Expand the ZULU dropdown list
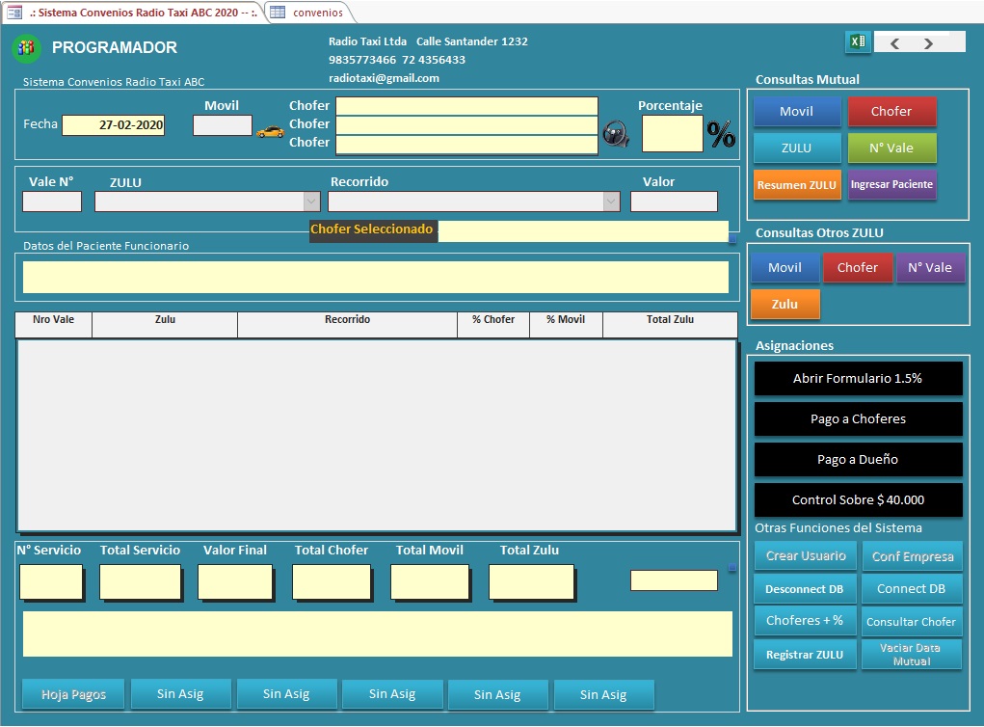This screenshot has height=727, width=984. (311, 202)
